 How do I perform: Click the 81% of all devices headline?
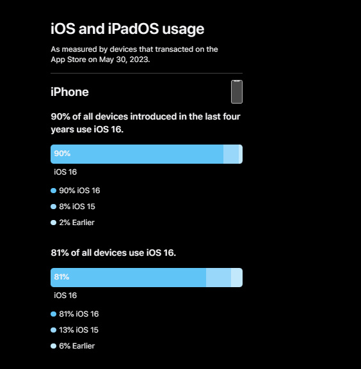click(x=113, y=253)
